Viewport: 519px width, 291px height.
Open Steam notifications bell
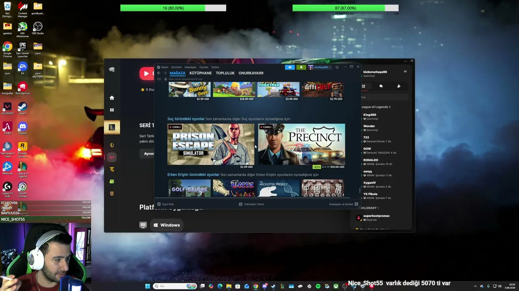pos(301,67)
